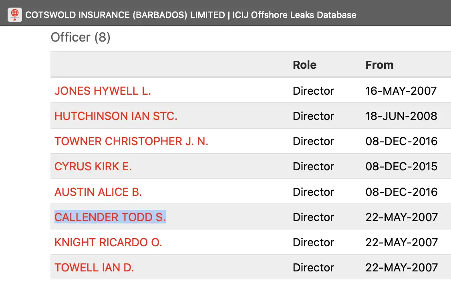Click Director role beside JONES HYWELL L.
The height and width of the screenshot is (287, 451).
coord(313,91)
